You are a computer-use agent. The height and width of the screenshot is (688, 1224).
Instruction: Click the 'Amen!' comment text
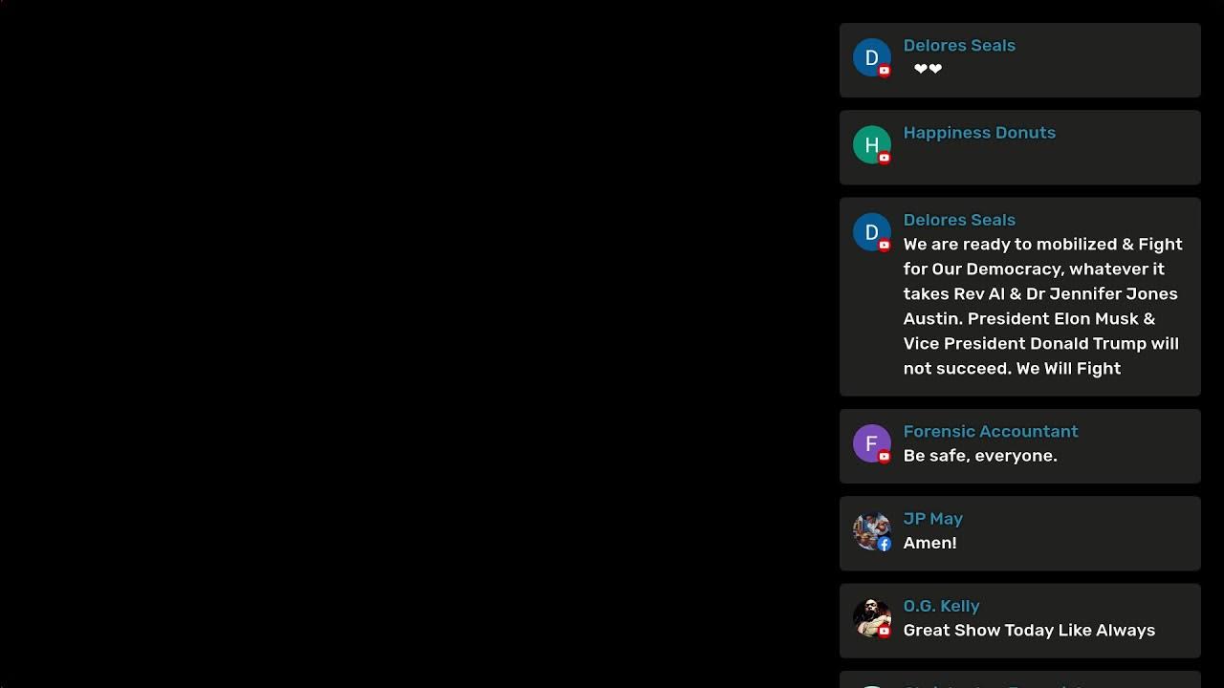tap(929, 543)
